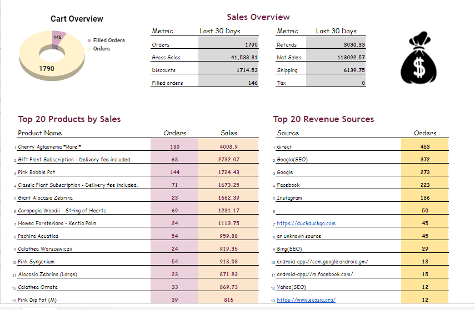
Task: Select the android-app://m.facebook.com/ source cell
Action: (x=315, y=275)
